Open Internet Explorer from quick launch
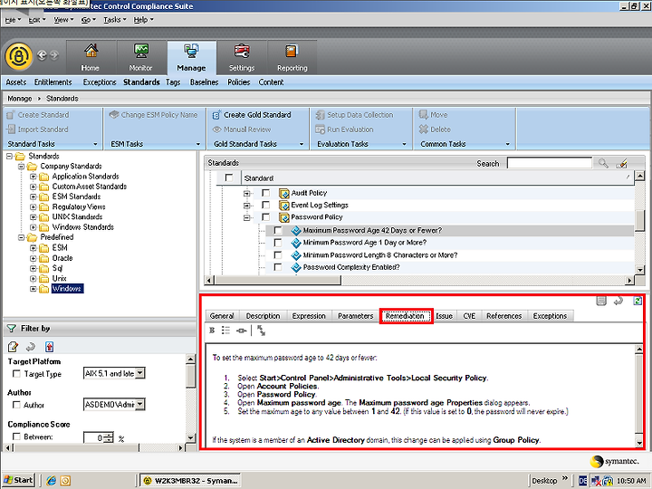Image resolution: width=652 pixels, height=489 pixels. (x=51, y=480)
